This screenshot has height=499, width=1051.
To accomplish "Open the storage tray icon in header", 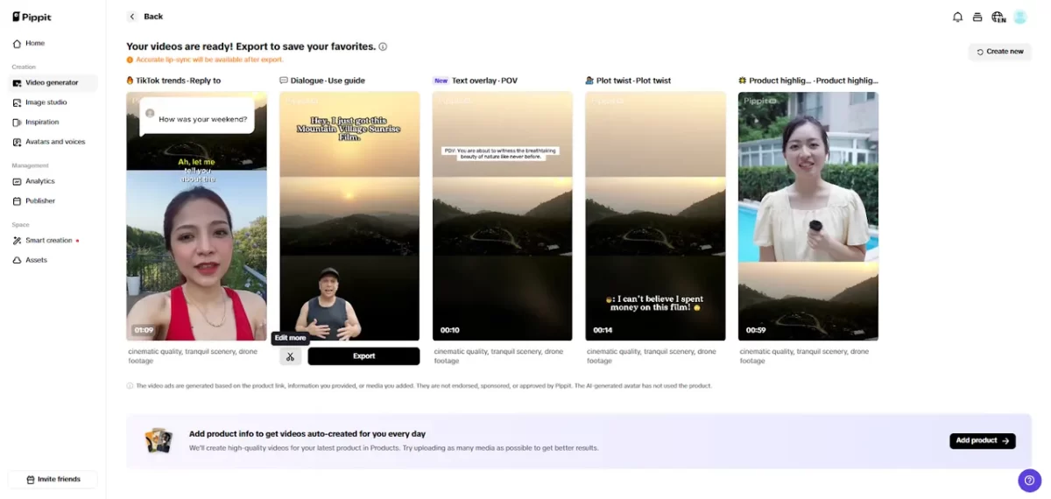I will click(x=977, y=17).
